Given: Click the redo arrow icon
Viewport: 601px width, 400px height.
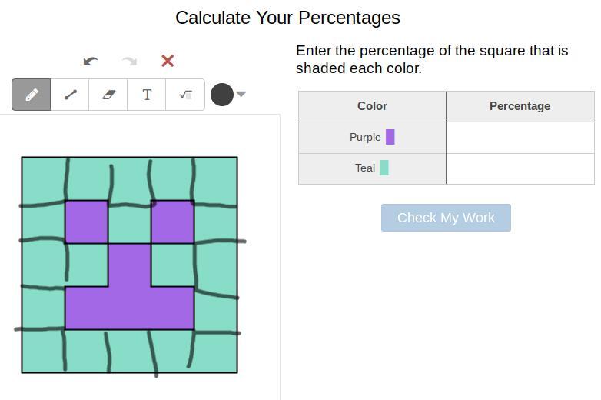Looking at the screenshot, I should point(129,62).
